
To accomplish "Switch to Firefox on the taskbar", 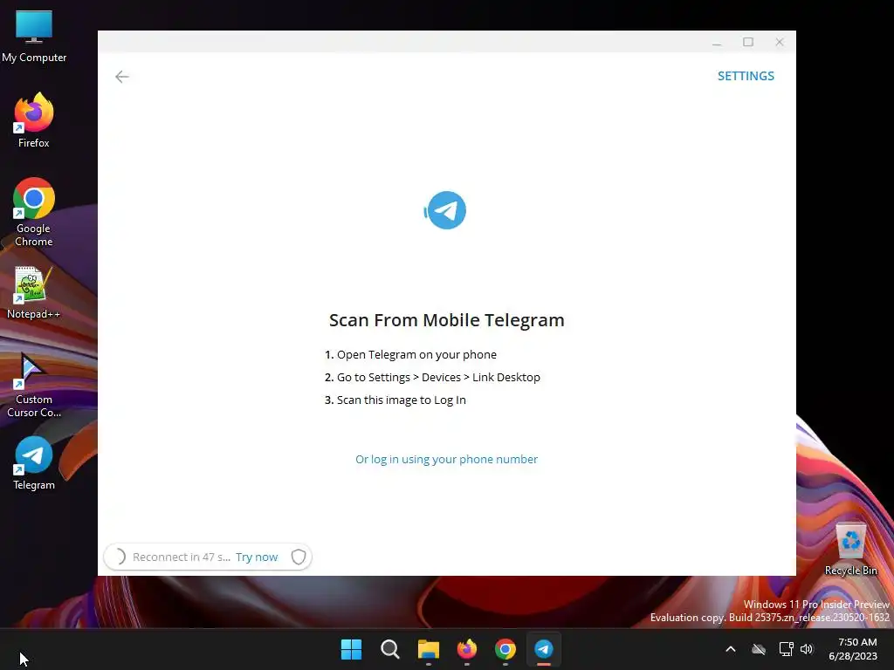I will [467, 649].
